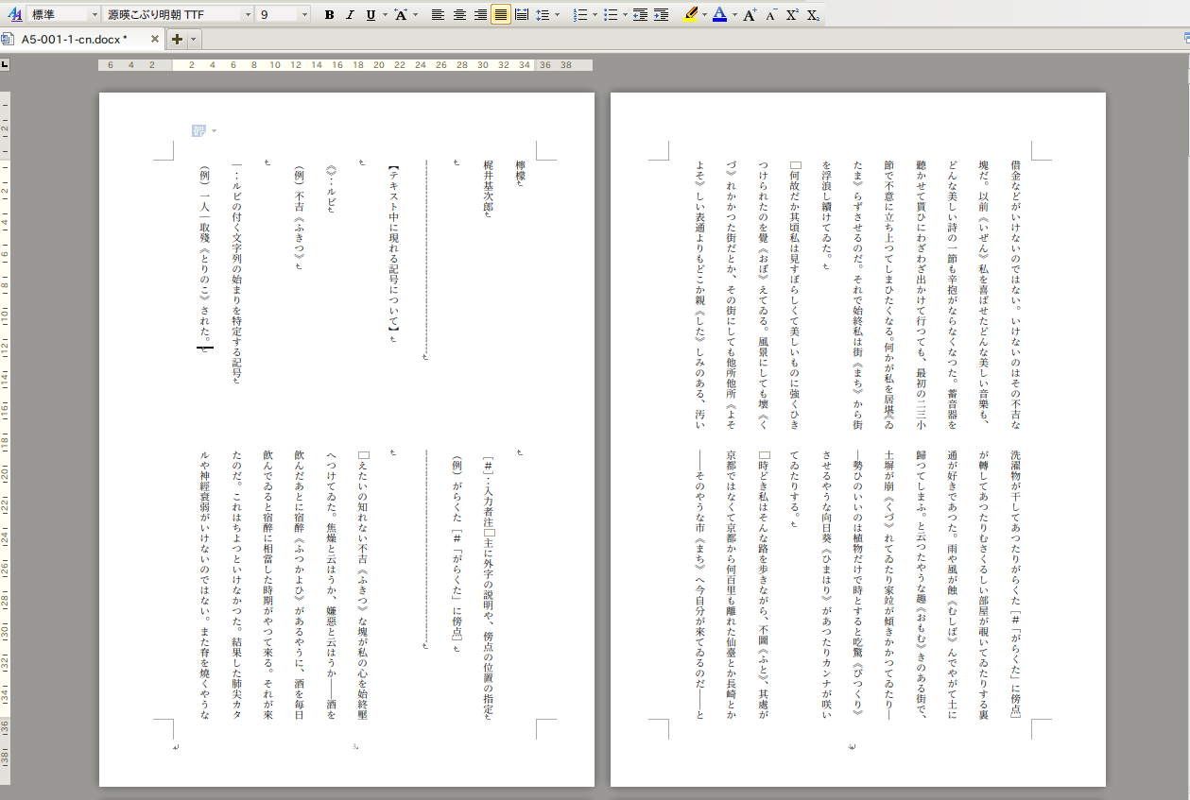Grow the font size
The width and height of the screenshot is (1190, 800).
pos(750,15)
